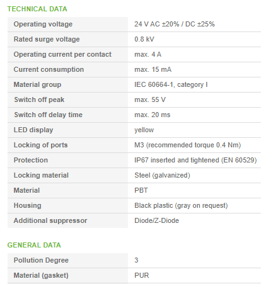Screen dimensions: 264x284
Task: Click the TECHNICAL DATA heading
Action: pyautogui.click(x=37, y=9)
